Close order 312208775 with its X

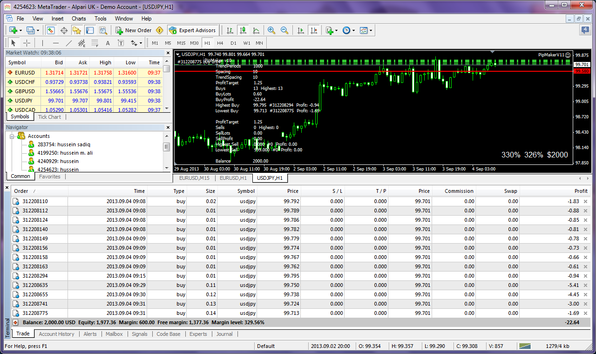(585, 313)
